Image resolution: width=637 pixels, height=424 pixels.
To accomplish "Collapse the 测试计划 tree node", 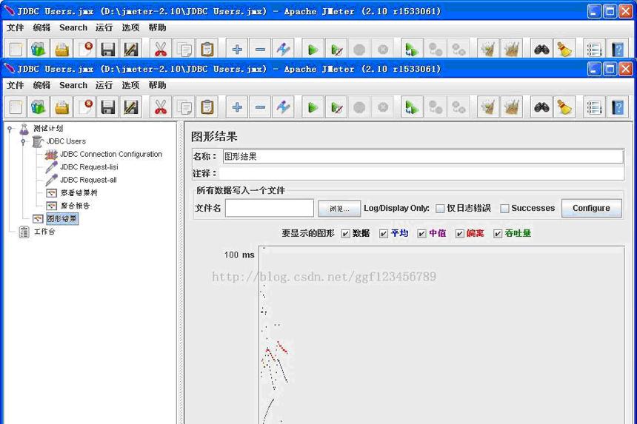I will (10, 129).
